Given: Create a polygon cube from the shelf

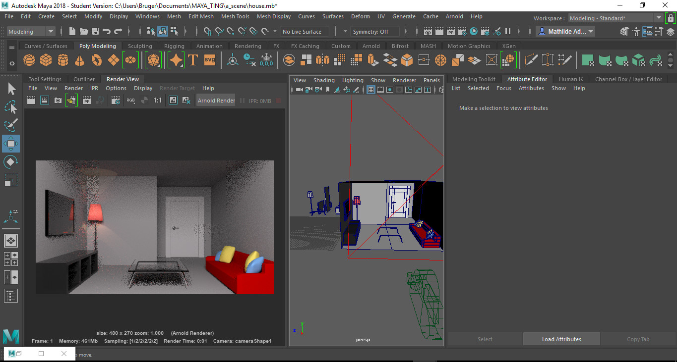Looking at the screenshot, I should point(46,60).
